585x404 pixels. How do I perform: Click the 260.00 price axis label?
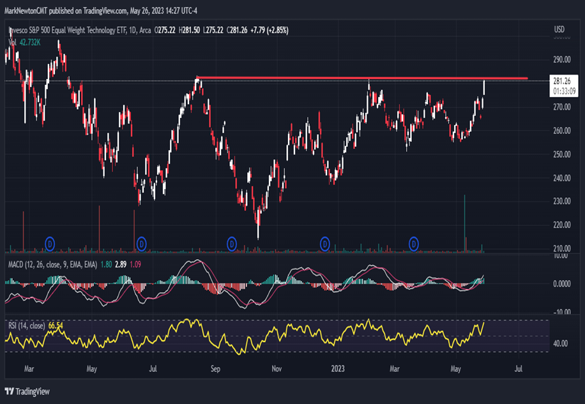pyautogui.click(x=562, y=131)
